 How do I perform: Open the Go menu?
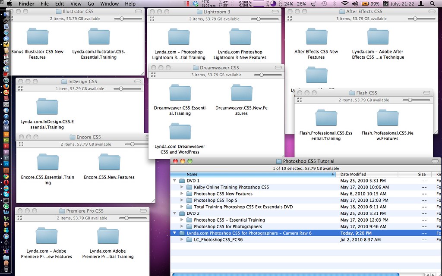point(91,3)
